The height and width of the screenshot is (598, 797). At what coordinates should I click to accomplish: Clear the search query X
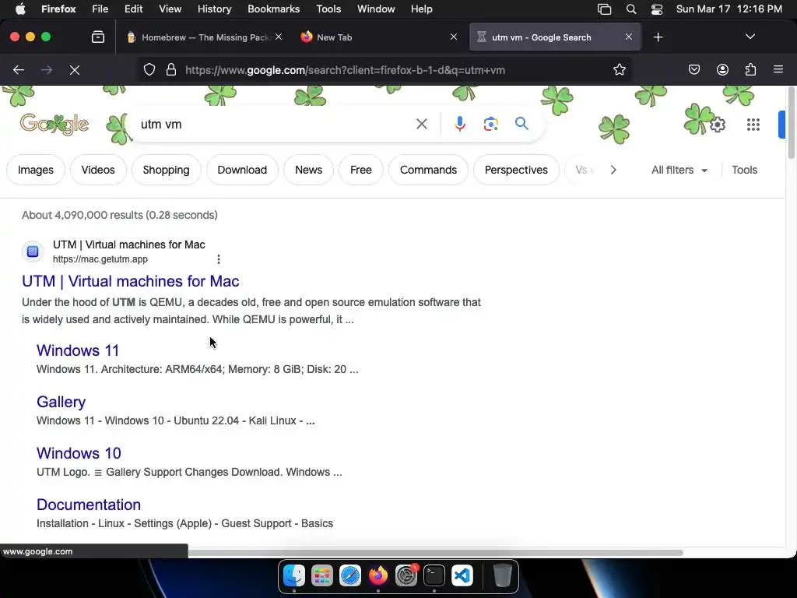click(421, 124)
